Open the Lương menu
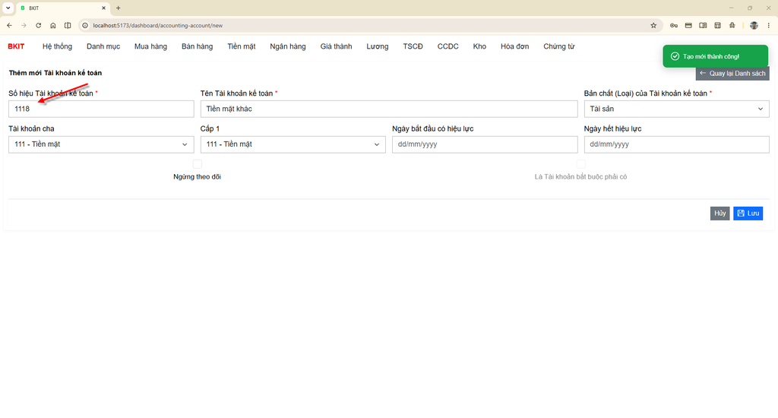778x418 pixels. pos(378,46)
